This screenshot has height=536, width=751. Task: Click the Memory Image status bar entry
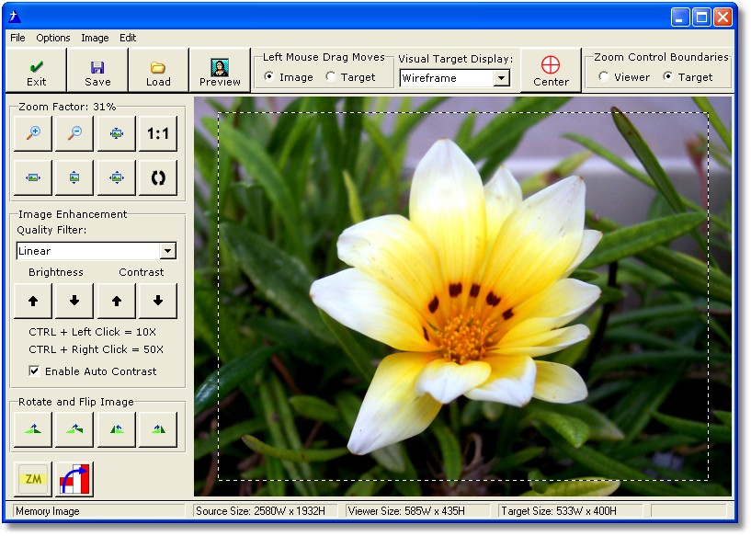98,511
